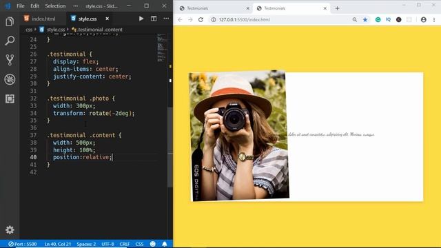Click the zoom magnifier icon in address bar
The image size is (441, 248).
coord(355,20)
